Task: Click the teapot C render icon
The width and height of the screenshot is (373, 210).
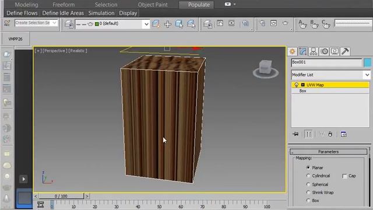Action: click(x=326, y=24)
